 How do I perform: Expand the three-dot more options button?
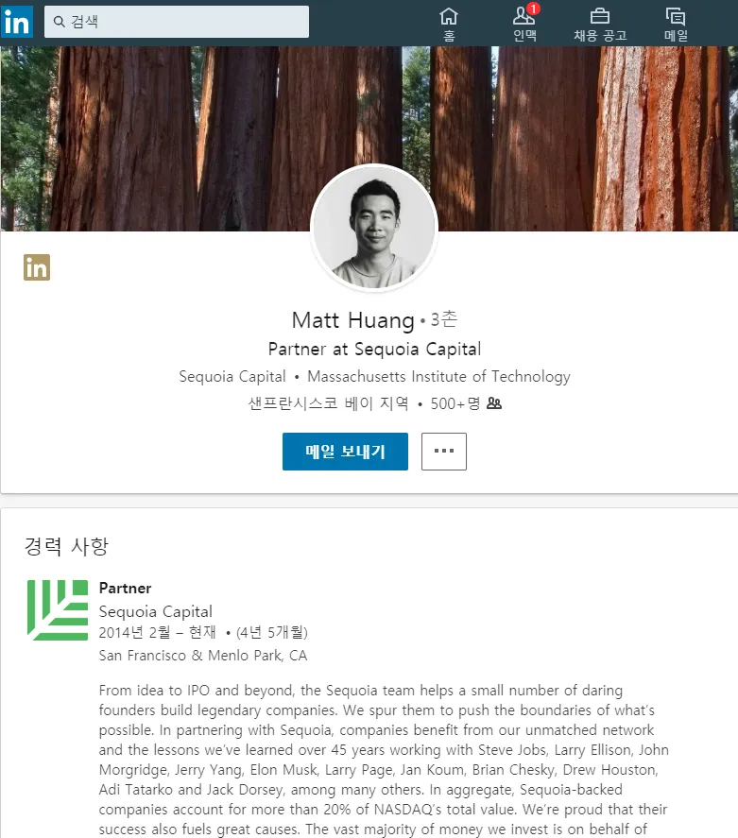point(444,452)
